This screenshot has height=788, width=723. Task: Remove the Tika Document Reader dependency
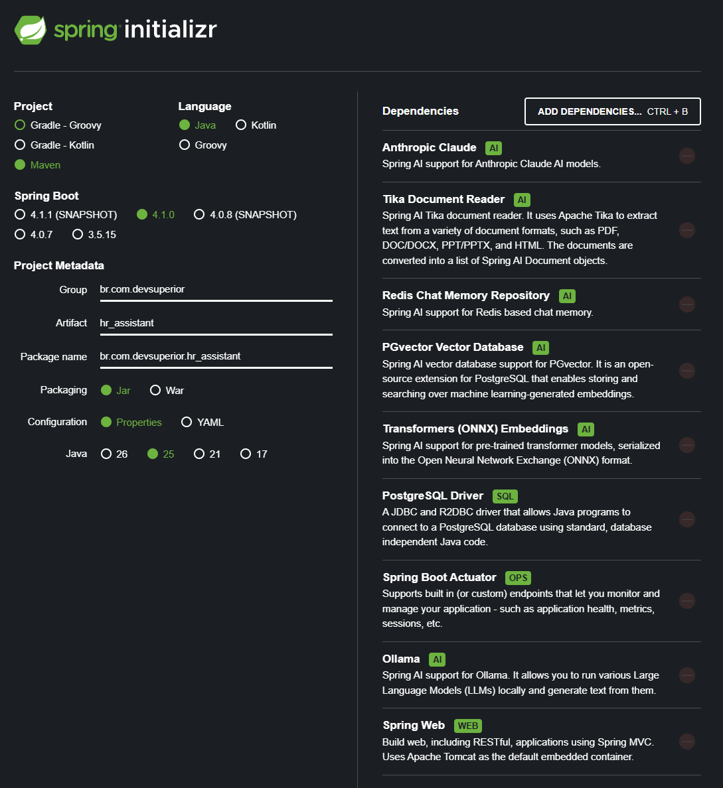(x=686, y=230)
